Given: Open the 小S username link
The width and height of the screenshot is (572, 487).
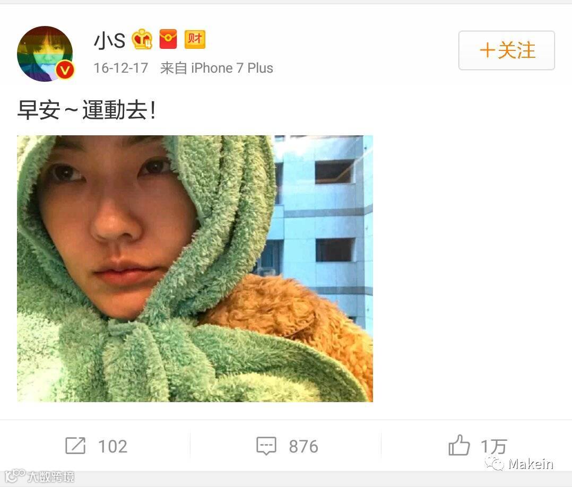Looking at the screenshot, I should 109,40.
